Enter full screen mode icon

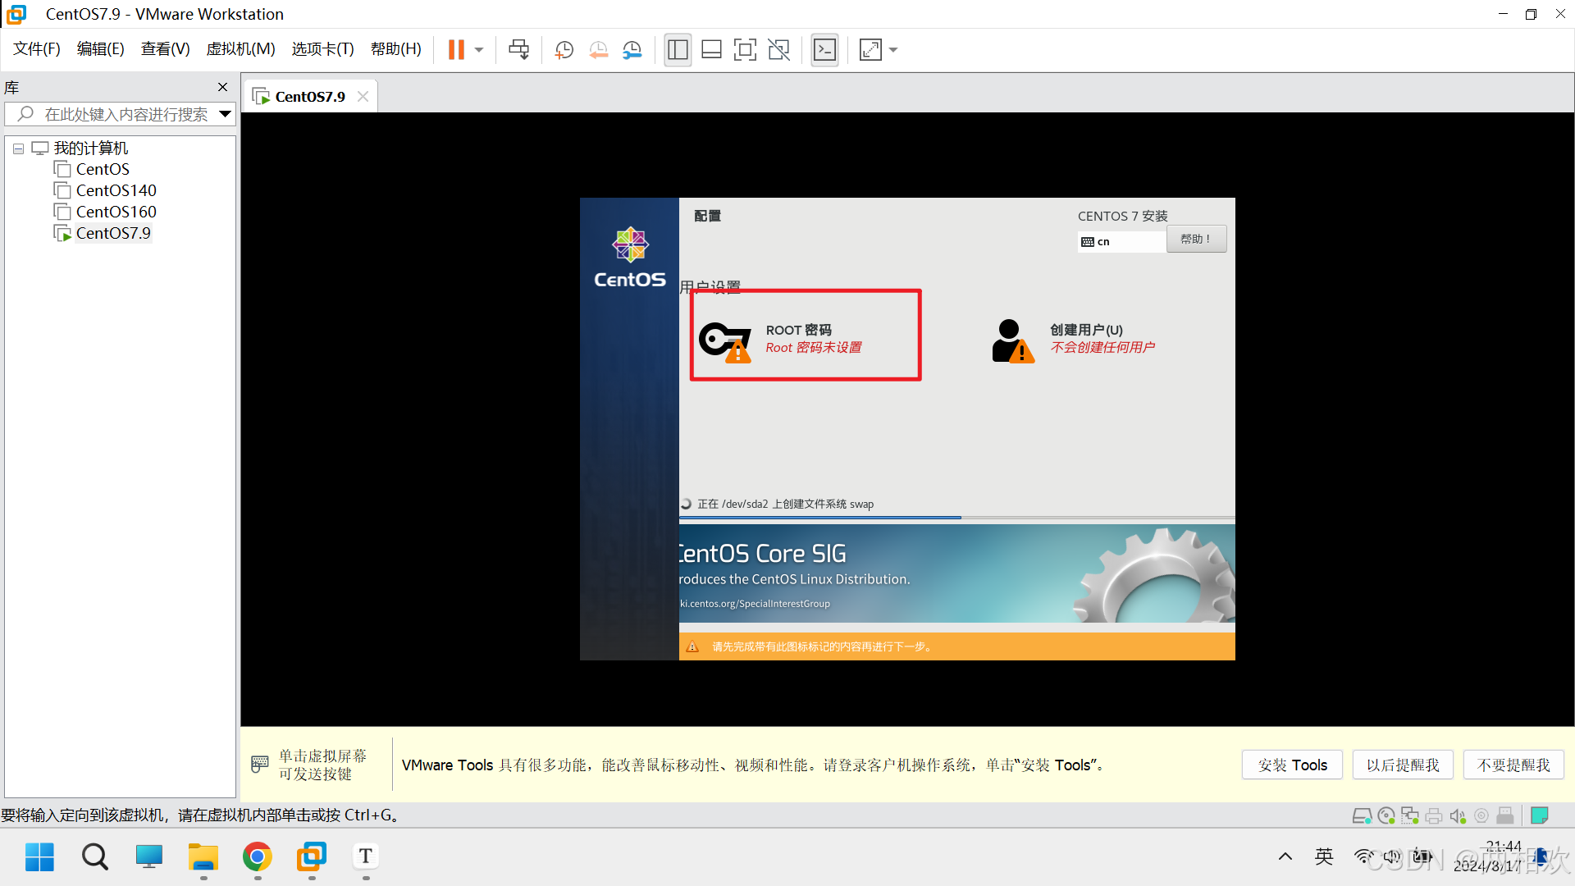pyautogui.click(x=745, y=50)
